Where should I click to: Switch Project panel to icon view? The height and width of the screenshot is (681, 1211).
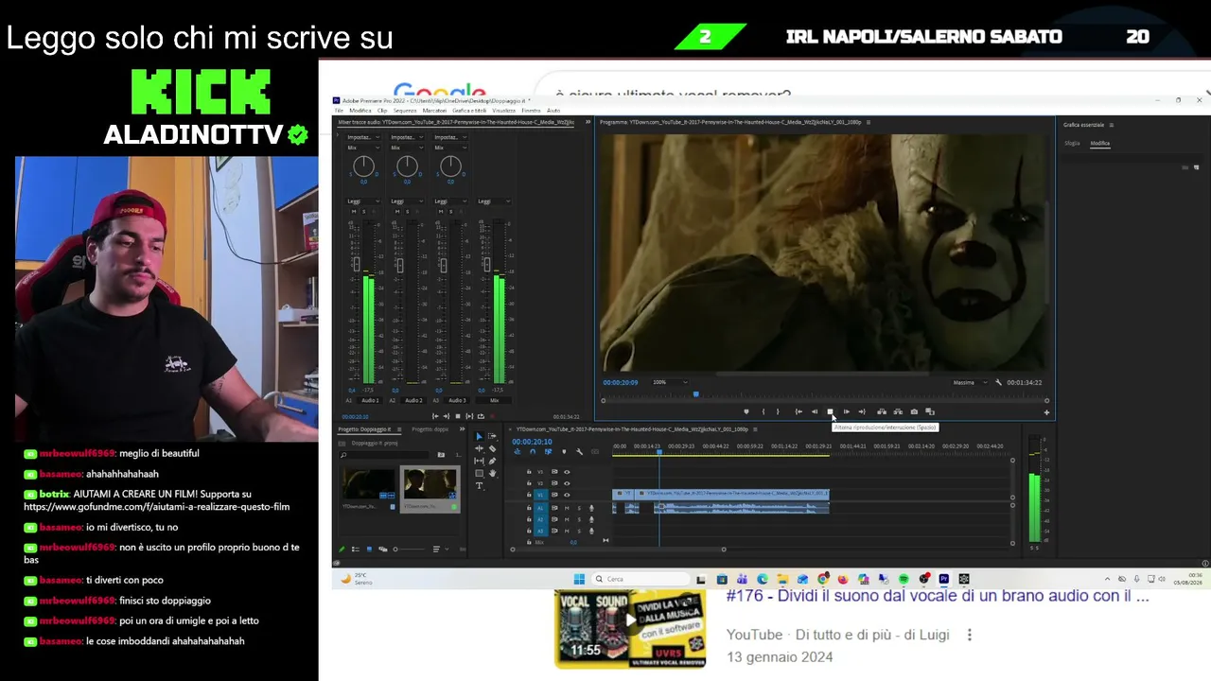click(x=369, y=549)
